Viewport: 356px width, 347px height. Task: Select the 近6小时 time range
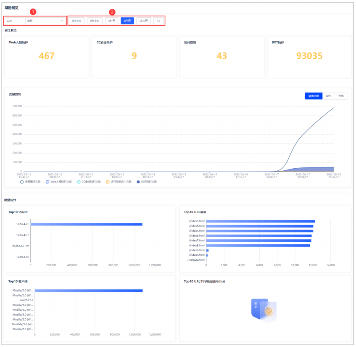point(95,21)
